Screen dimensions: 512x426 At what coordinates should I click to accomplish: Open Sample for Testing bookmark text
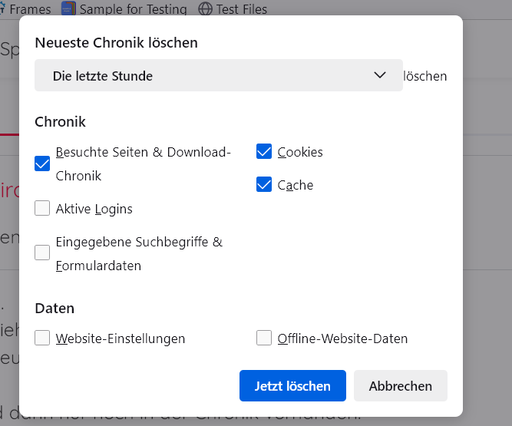(133, 9)
